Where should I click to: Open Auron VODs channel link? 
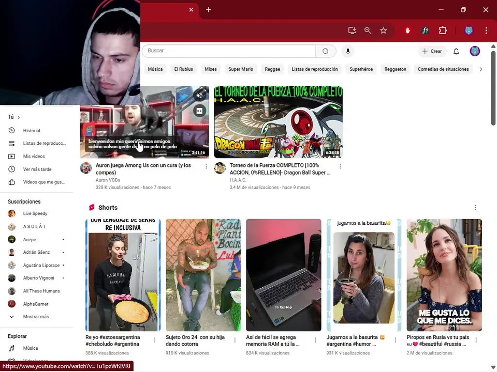108,180
